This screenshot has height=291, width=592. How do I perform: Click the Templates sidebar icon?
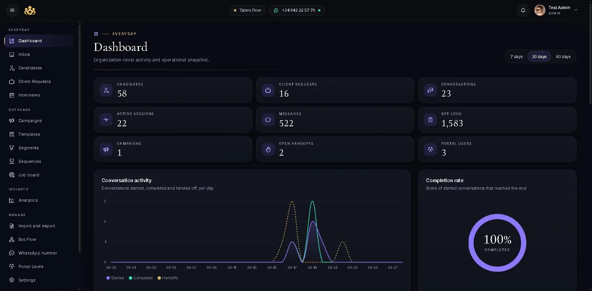coord(12,134)
